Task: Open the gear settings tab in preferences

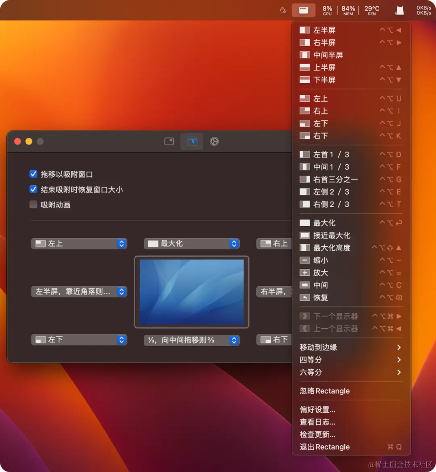Action: [214, 141]
